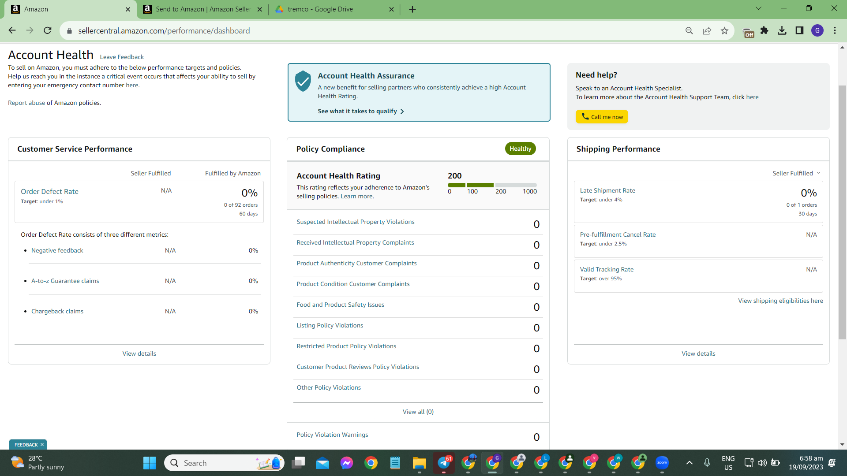Open the browser zoom magnifier icon

pos(689,31)
